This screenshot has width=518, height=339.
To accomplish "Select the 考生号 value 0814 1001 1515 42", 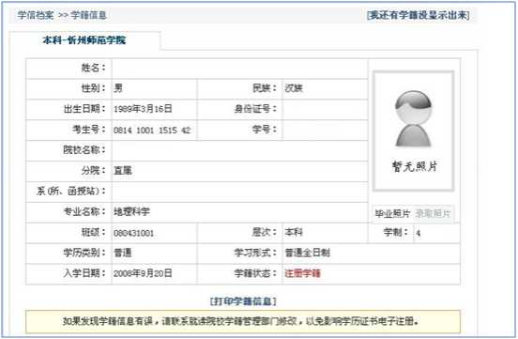I will click(x=152, y=131).
